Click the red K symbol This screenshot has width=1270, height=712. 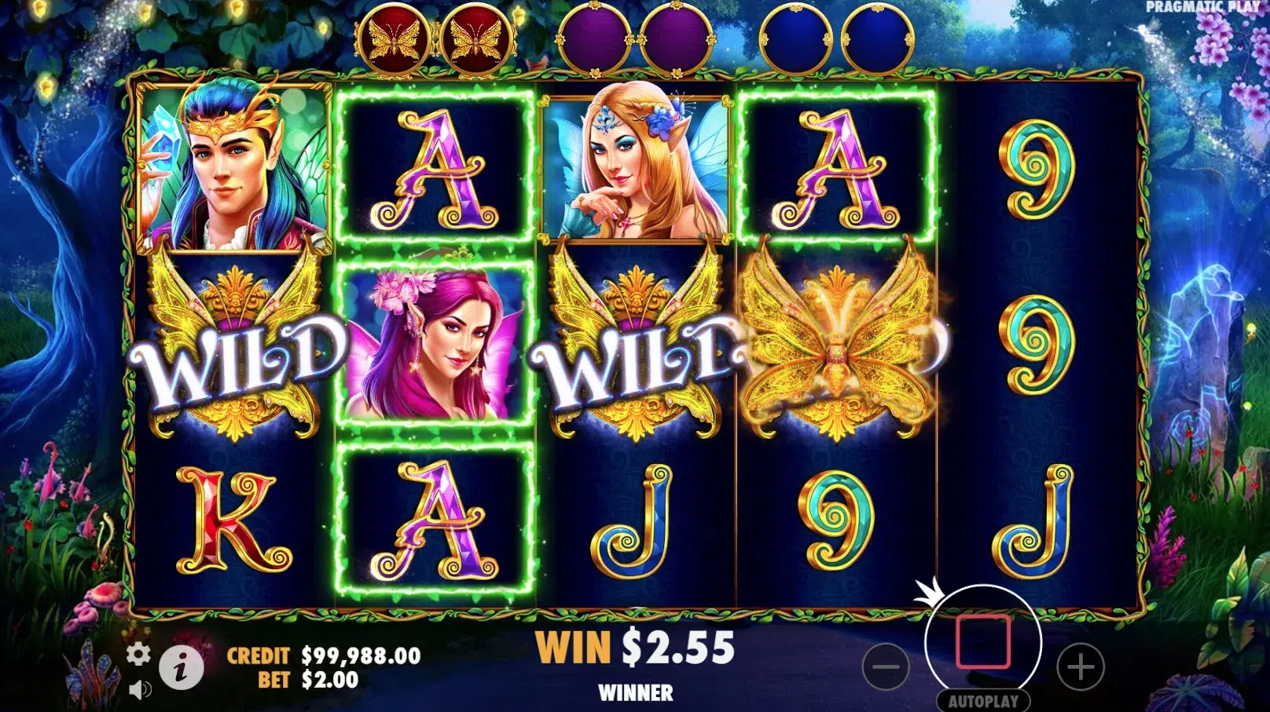[234, 520]
